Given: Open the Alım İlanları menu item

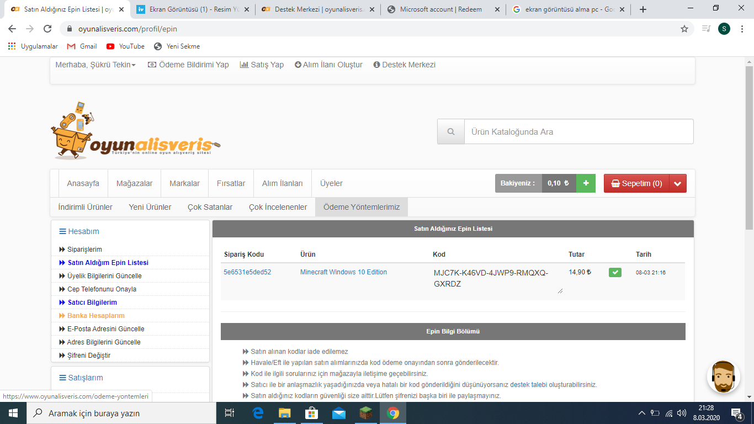Looking at the screenshot, I should pos(282,183).
